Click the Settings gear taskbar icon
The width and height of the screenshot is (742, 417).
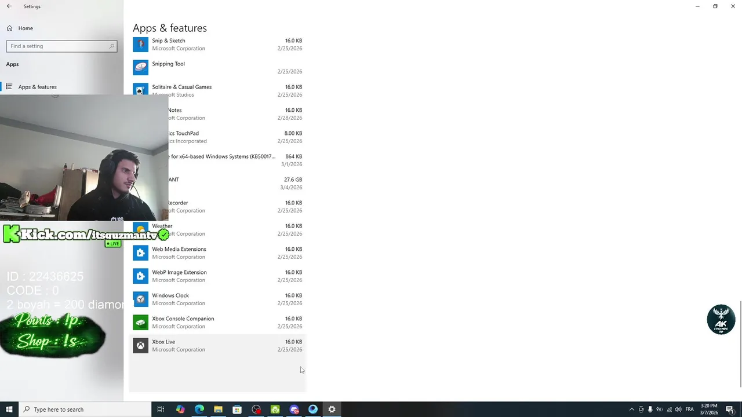tap(332, 409)
